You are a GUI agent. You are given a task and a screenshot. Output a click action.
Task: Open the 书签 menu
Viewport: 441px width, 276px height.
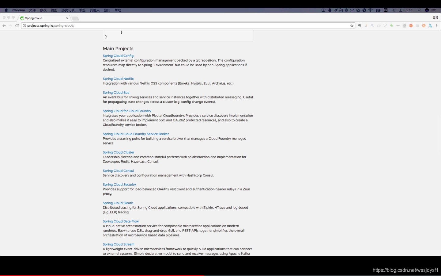pyautogui.click(x=82, y=10)
